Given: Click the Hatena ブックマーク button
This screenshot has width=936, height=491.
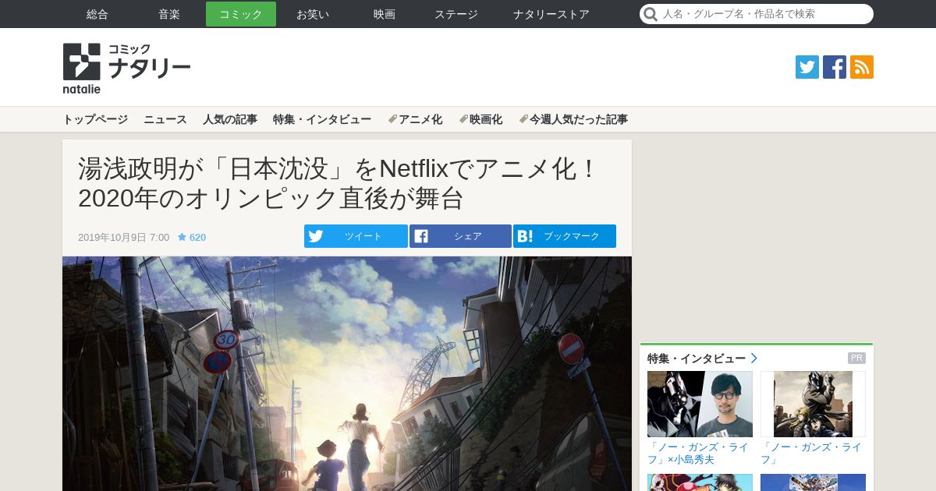Looking at the screenshot, I should (x=565, y=236).
